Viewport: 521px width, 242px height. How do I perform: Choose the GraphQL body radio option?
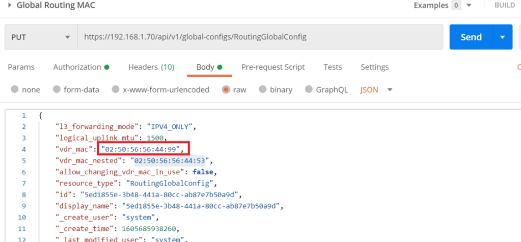pos(309,90)
